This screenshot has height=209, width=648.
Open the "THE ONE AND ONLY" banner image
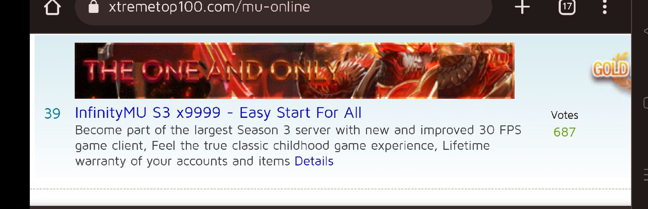(295, 70)
